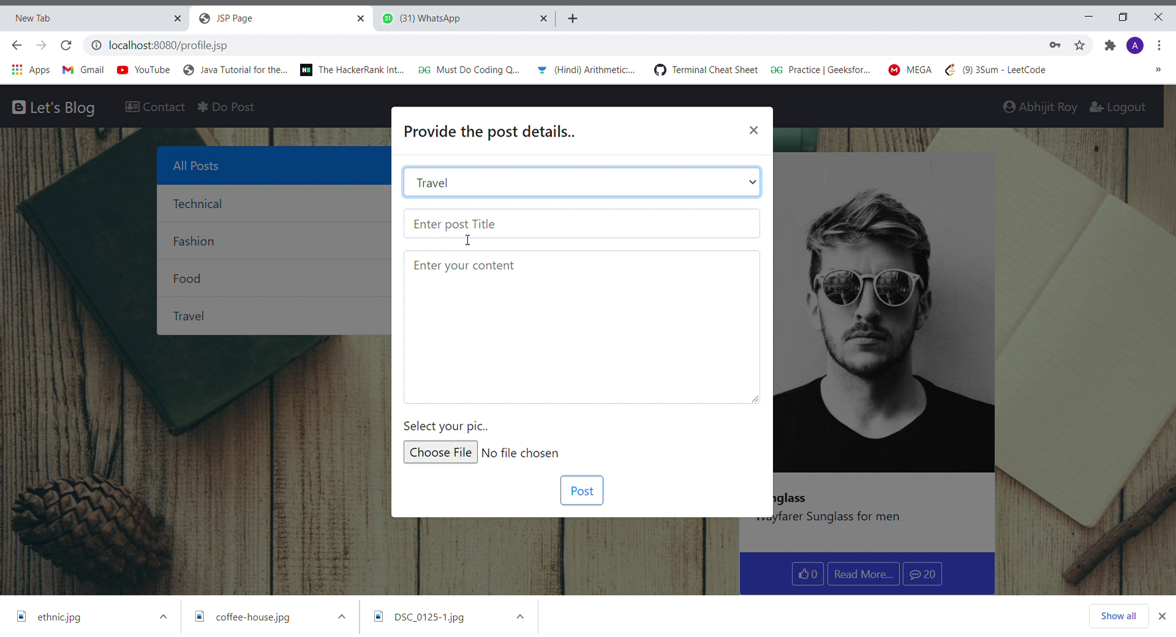Open the YouTube bookmark
Image resolution: width=1176 pixels, height=637 pixels.
143,70
